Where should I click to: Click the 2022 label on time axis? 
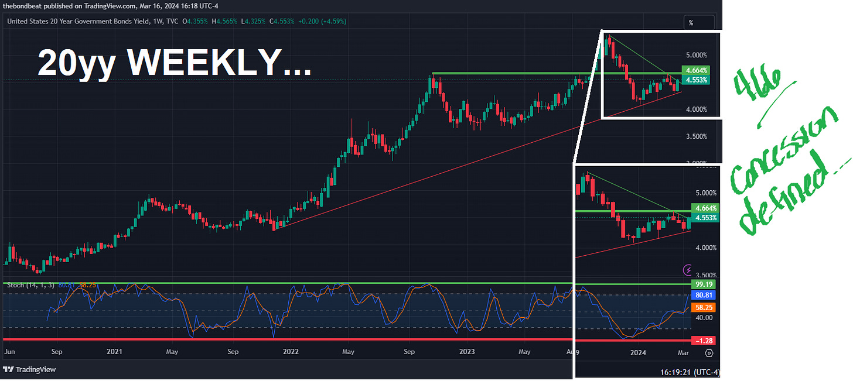click(x=291, y=352)
